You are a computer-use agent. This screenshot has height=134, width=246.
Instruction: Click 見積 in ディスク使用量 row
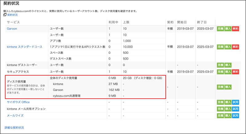(x=220, y=87)
